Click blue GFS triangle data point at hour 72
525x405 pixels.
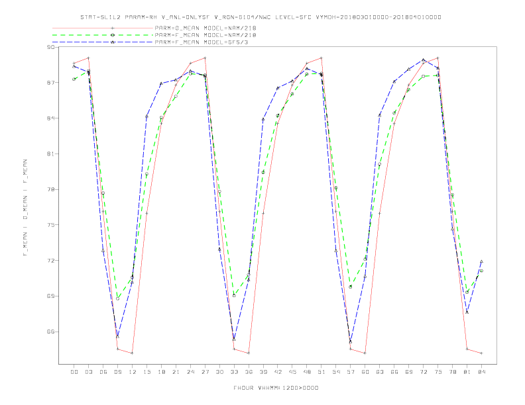point(423,60)
